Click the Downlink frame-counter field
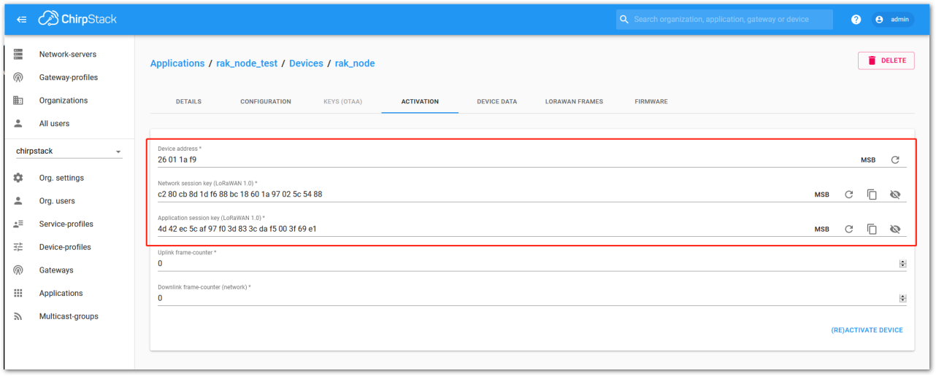The width and height of the screenshot is (936, 376). click(532, 298)
